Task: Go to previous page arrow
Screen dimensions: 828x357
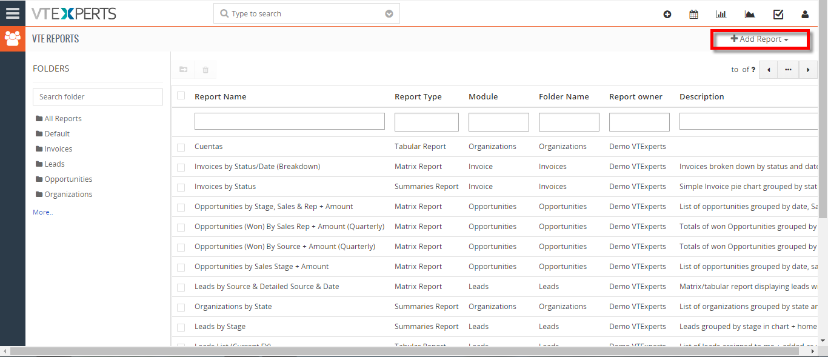Action: pyautogui.click(x=769, y=70)
